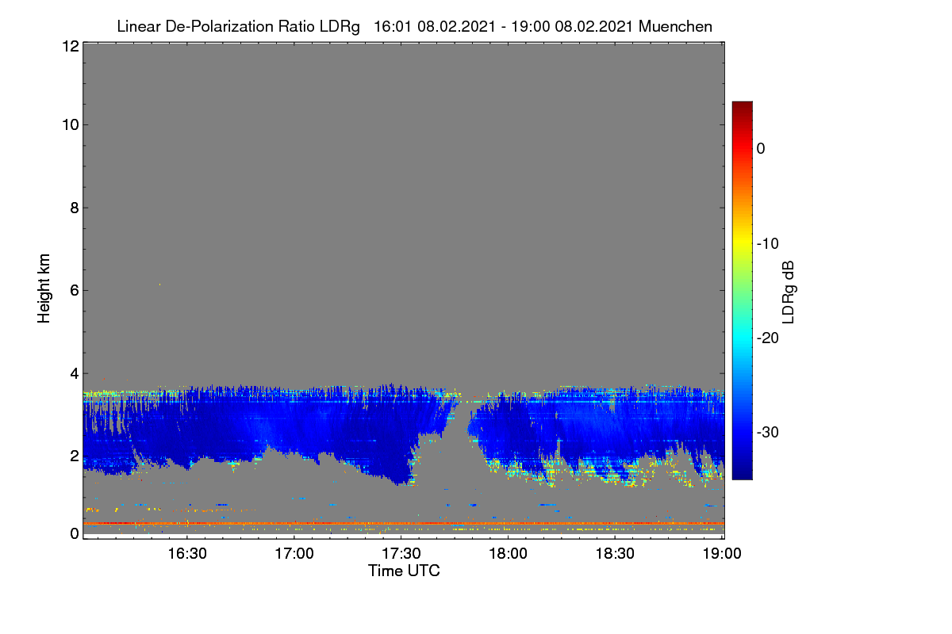Click the red-orange ground clutter line
952x634 pixels.
pos(403,523)
